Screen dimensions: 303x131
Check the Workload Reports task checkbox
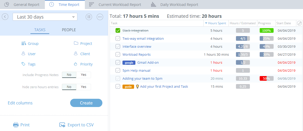[x=118, y=55]
